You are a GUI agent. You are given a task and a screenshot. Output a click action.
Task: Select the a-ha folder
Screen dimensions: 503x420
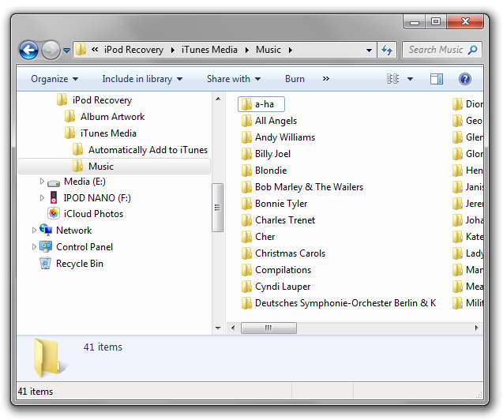tap(261, 104)
